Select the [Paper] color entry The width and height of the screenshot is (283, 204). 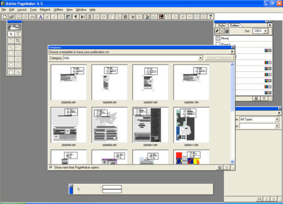coord(243,44)
